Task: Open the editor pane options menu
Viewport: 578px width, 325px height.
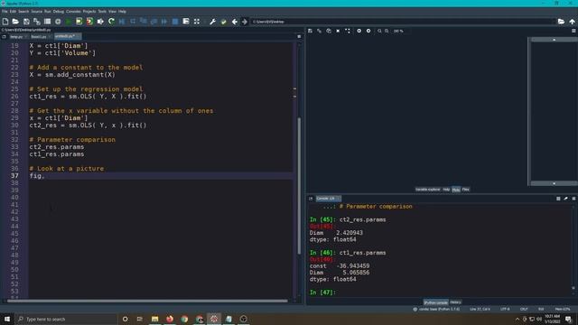Action: pyautogui.click(x=299, y=36)
